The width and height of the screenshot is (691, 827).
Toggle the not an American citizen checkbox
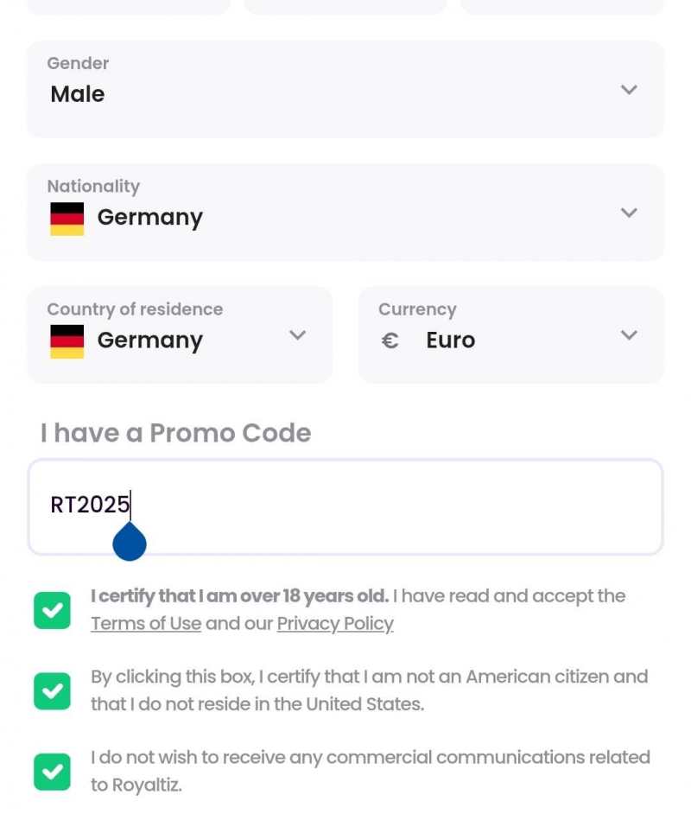[x=52, y=691]
